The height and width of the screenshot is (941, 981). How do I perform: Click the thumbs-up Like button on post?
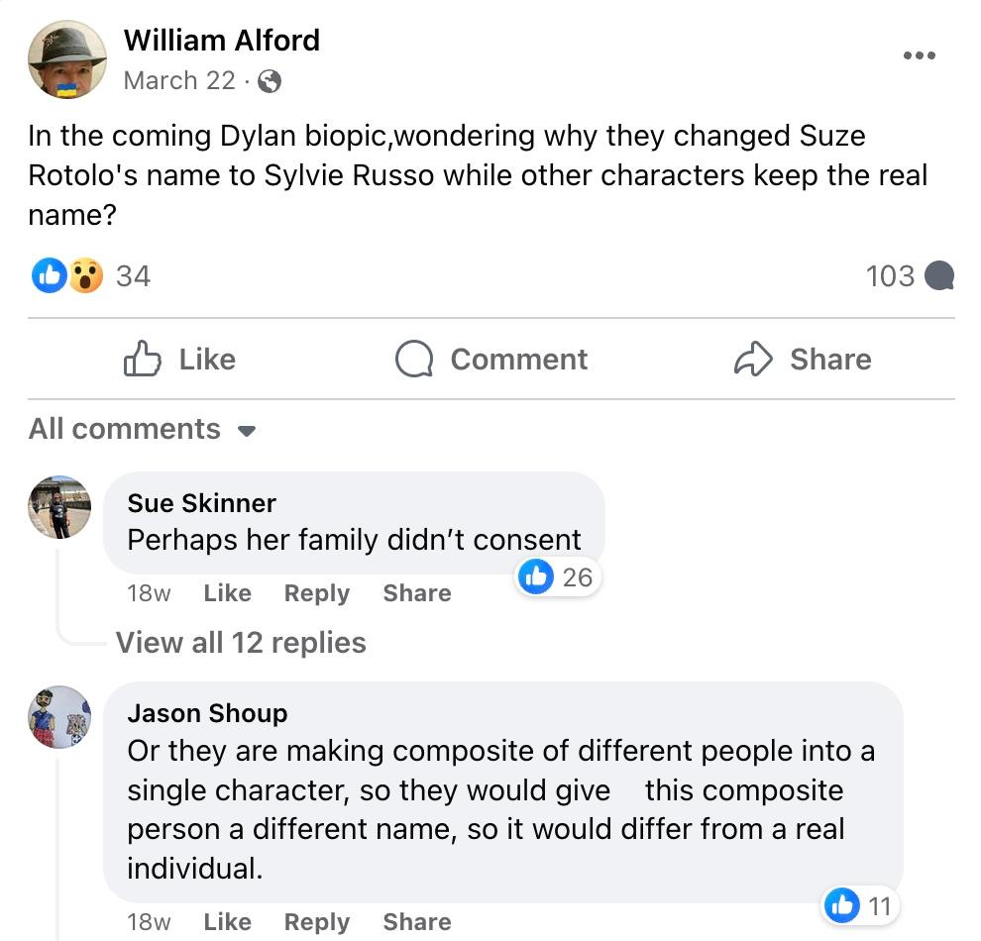click(x=179, y=359)
